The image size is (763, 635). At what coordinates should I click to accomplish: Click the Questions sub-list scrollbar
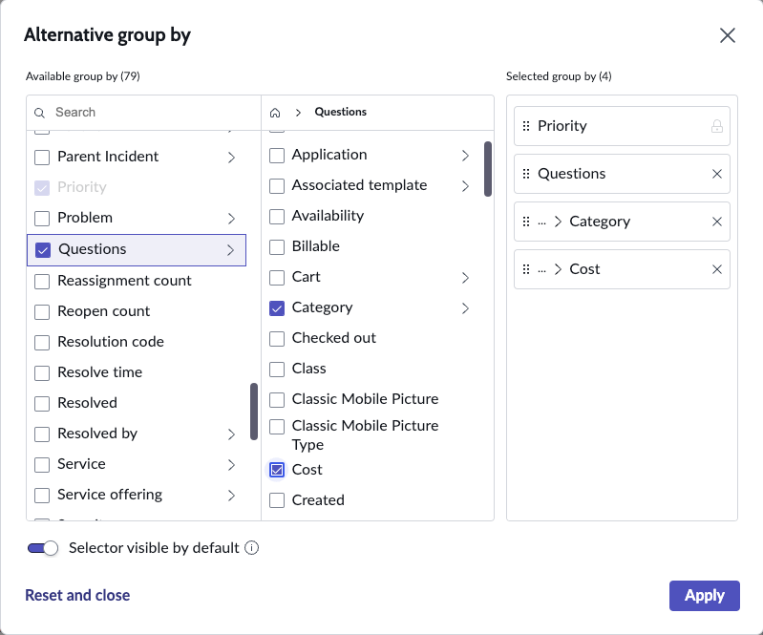488,169
